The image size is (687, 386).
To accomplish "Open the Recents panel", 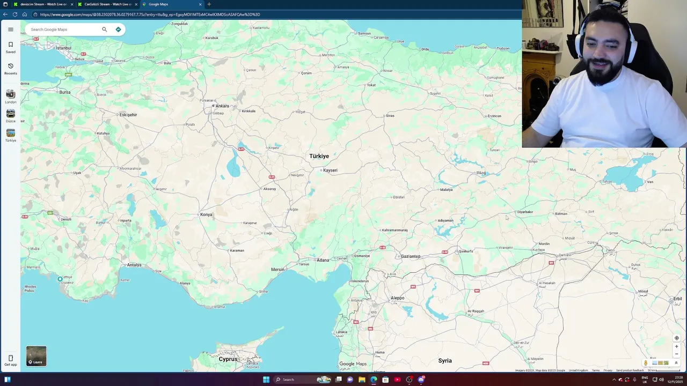I will click(10, 69).
